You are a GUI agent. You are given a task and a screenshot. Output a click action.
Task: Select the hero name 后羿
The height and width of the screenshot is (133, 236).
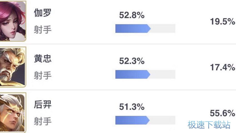tap(43, 104)
